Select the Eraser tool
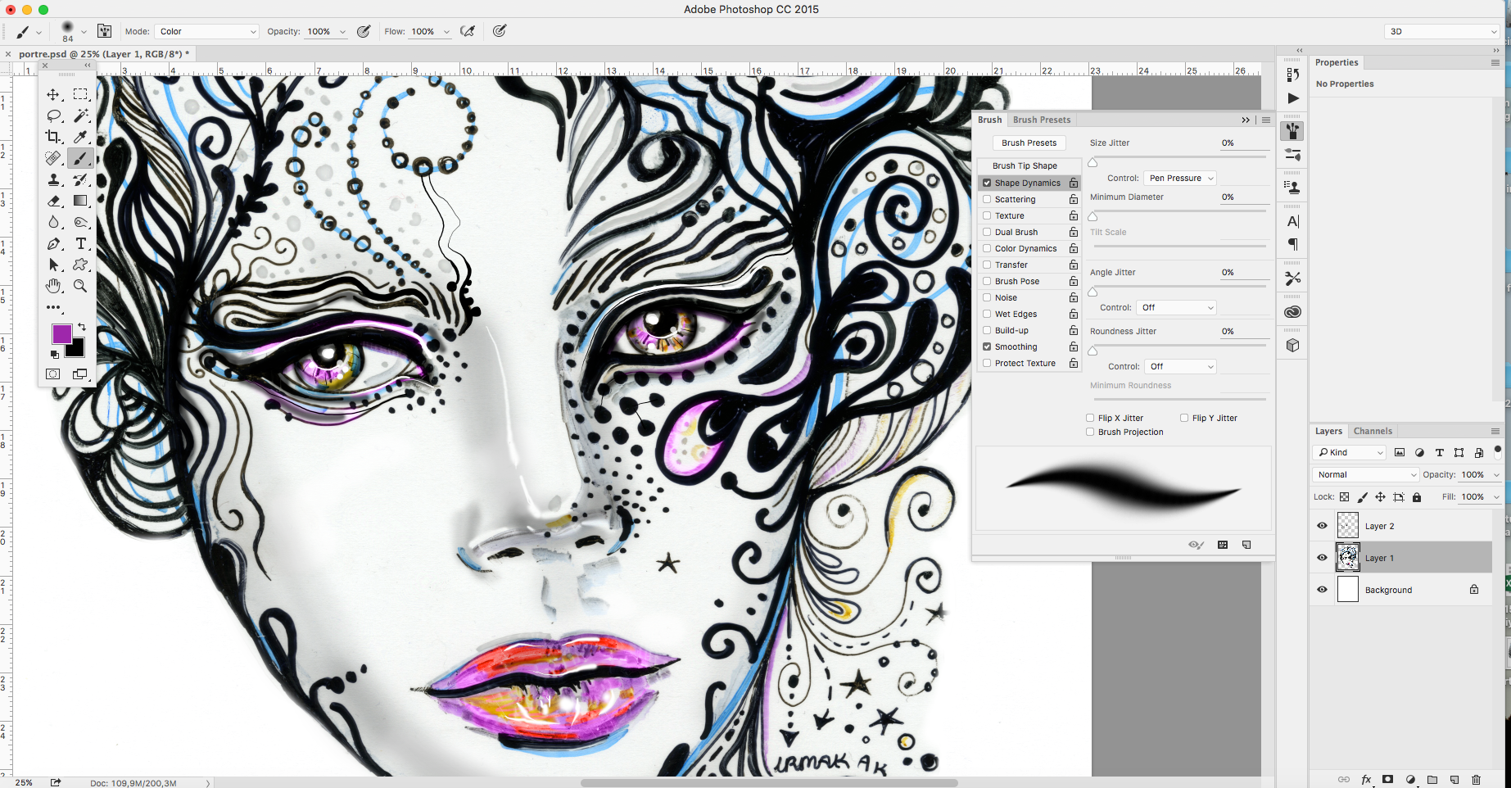This screenshot has height=788, width=1511. click(53, 201)
